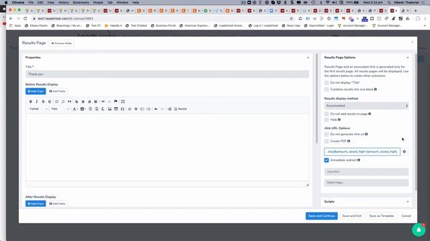
Task: Open the green notification bell chat widget
Action: 419,230
